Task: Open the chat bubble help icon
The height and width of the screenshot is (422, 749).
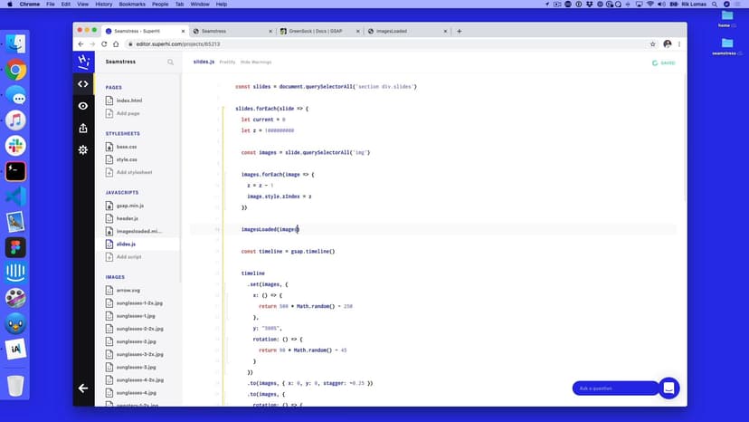Action: 668,388
